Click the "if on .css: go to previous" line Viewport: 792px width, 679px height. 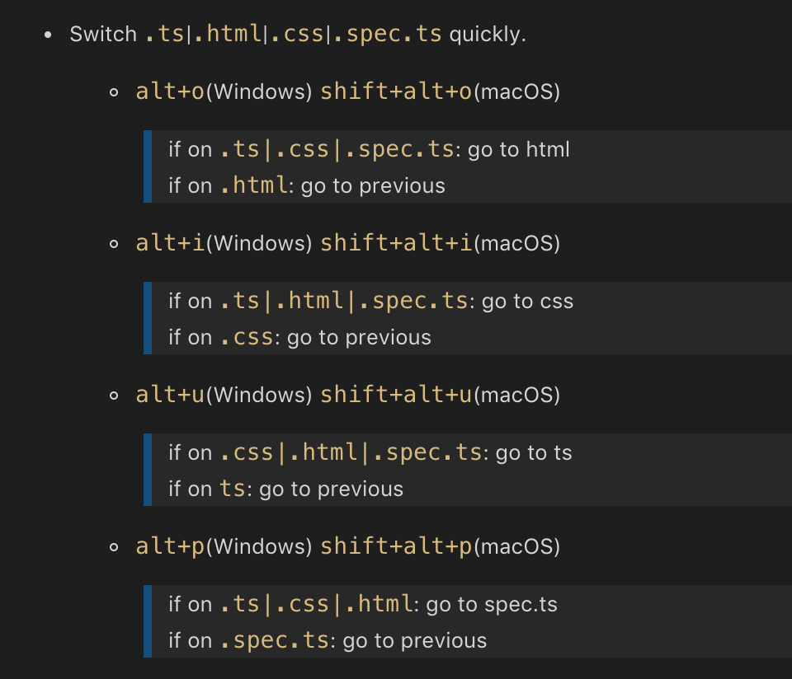(x=299, y=337)
